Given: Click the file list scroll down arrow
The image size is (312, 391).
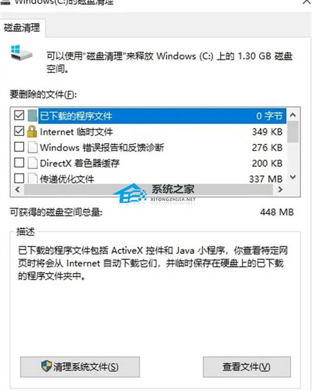Looking at the screenshot, I should coord(293,177).
